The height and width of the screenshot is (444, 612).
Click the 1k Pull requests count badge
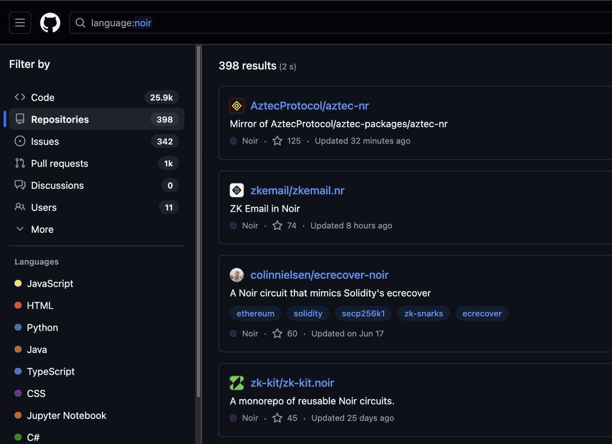(168, 163)
